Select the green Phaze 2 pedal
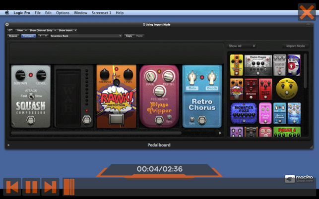 click(x=287, y=132)
